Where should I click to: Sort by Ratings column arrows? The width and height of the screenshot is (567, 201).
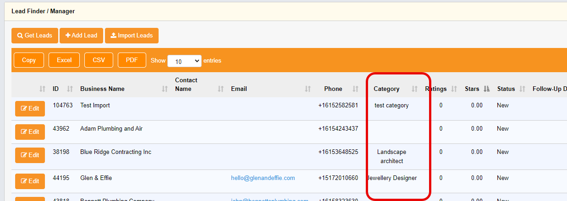[x=454, y=89]
